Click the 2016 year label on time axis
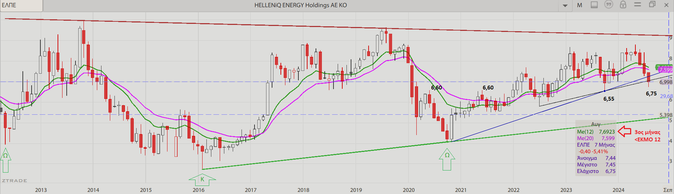This screenshot has width=674, height=194. 198,190
